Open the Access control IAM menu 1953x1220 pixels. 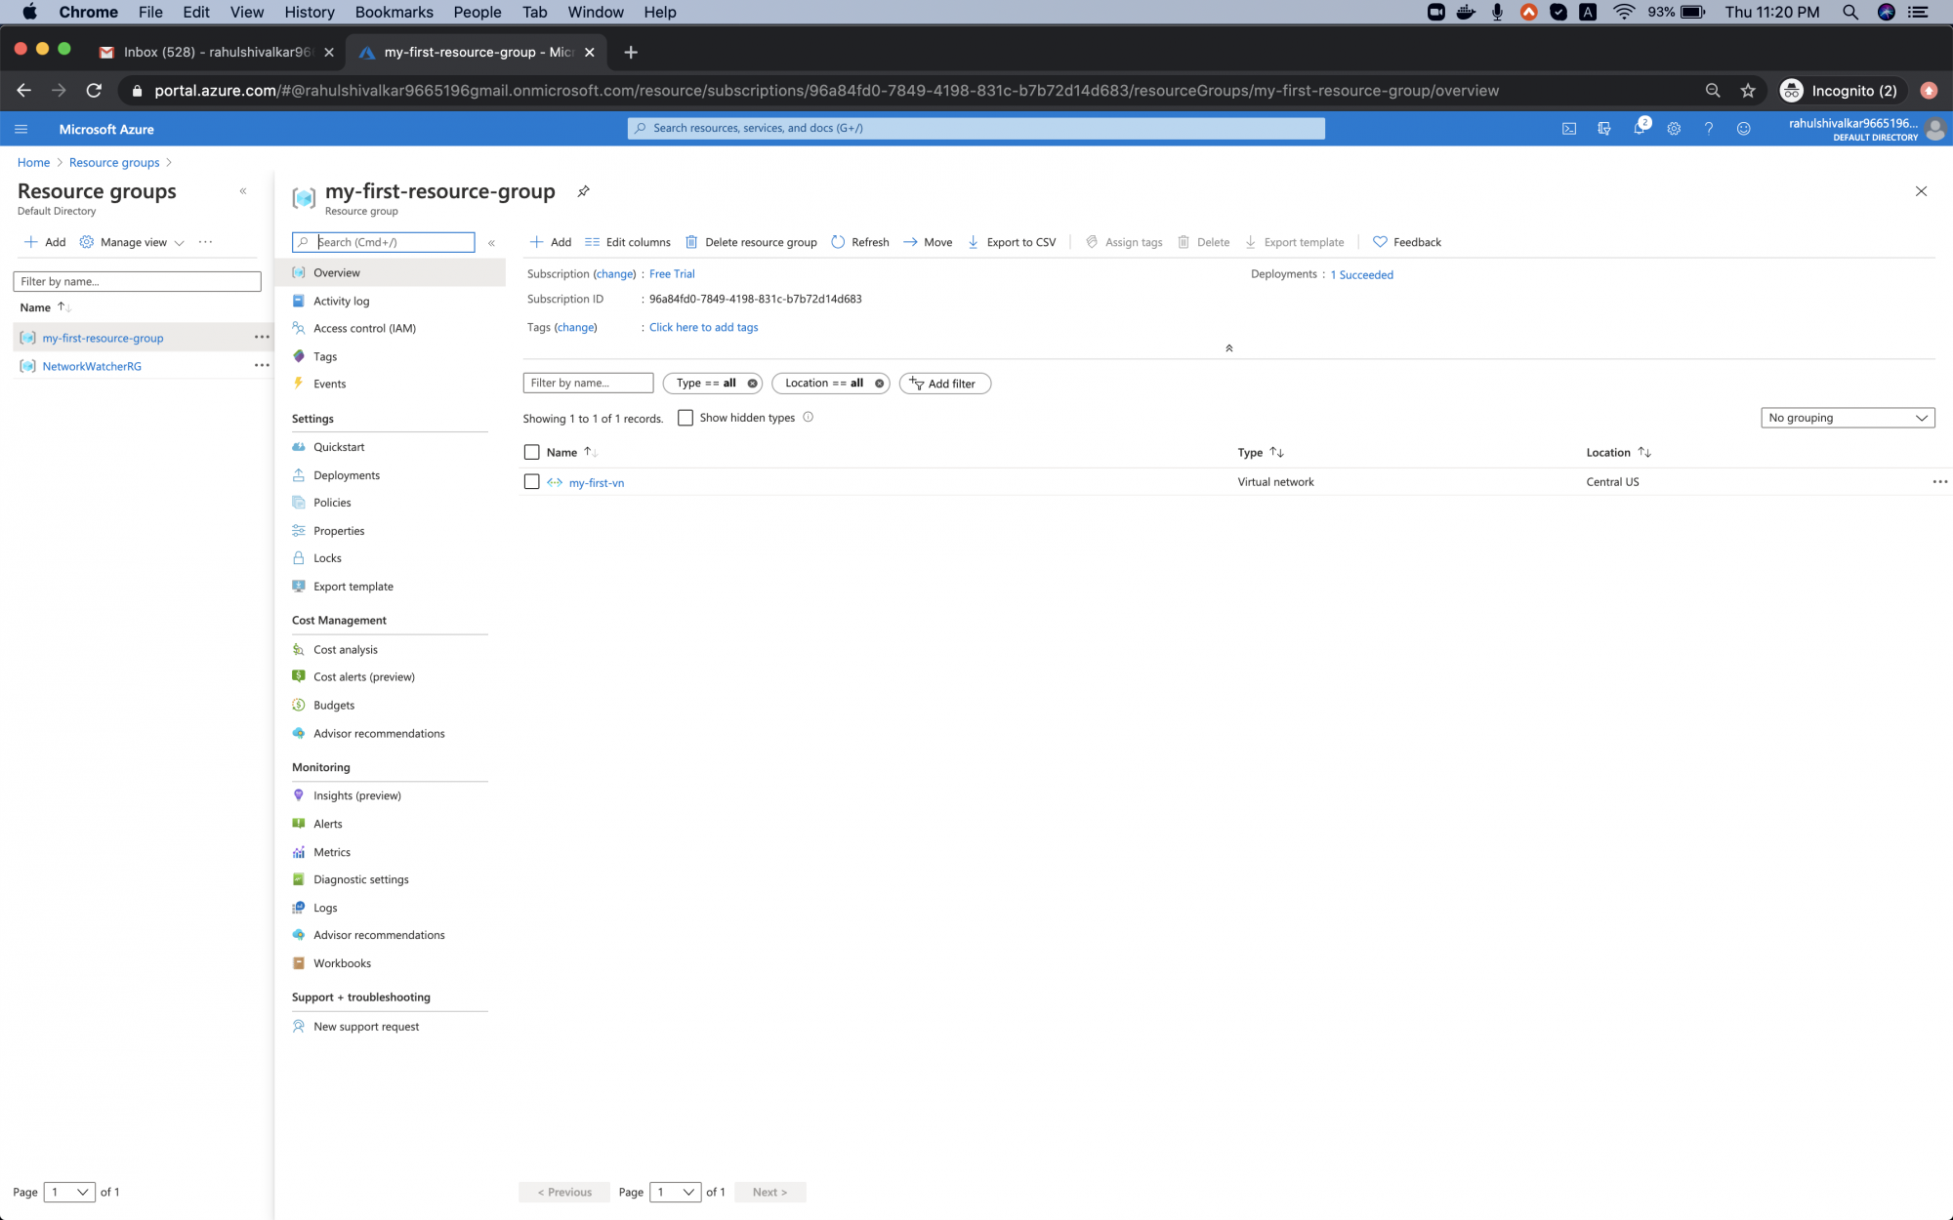pos(364,328)
